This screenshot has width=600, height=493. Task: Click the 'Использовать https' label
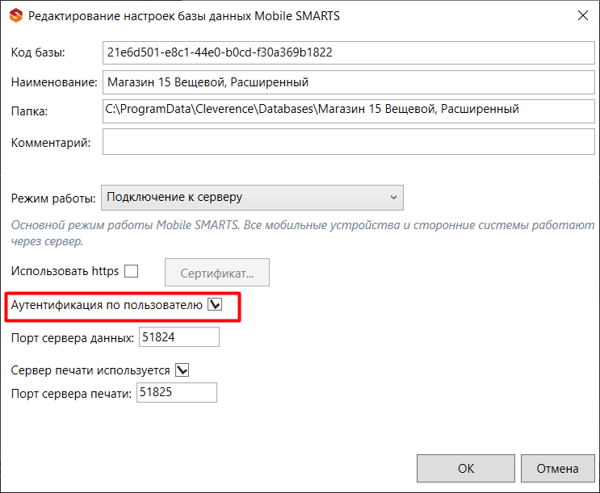65,271
